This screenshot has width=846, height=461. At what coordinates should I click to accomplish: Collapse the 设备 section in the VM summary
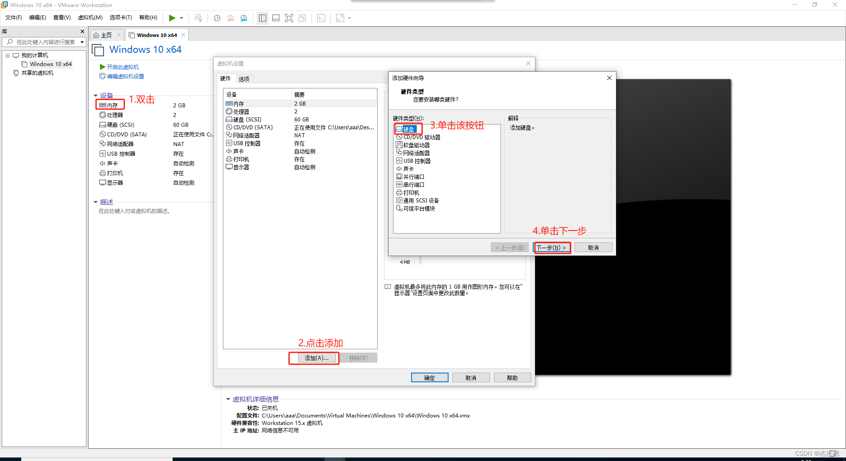pos(96,95)
